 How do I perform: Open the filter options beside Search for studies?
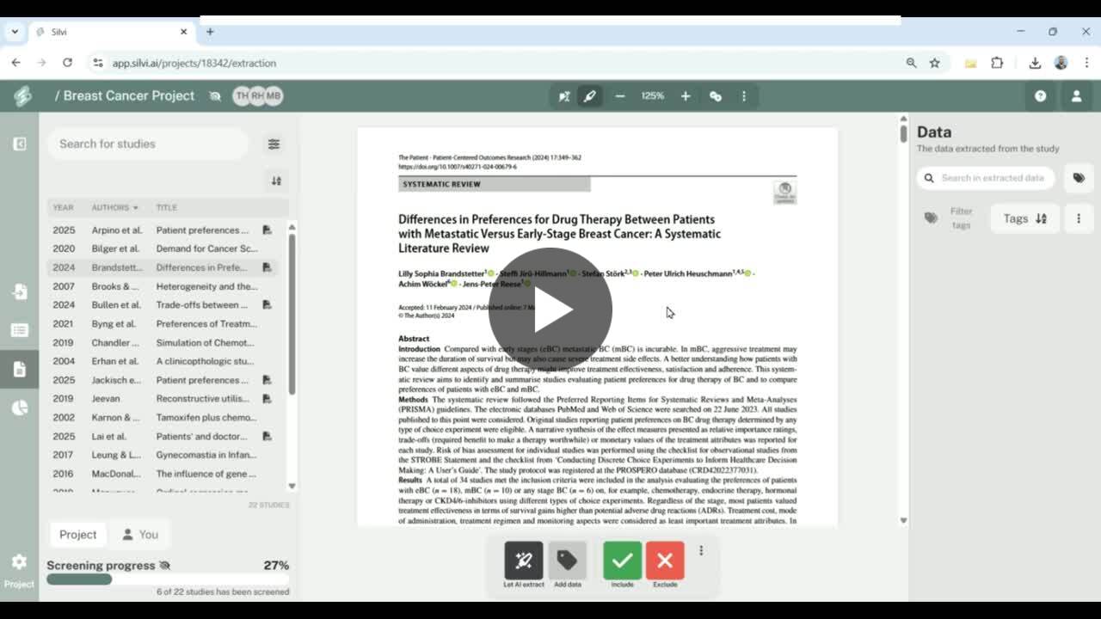pyautogui.click(x=274, y=144)
